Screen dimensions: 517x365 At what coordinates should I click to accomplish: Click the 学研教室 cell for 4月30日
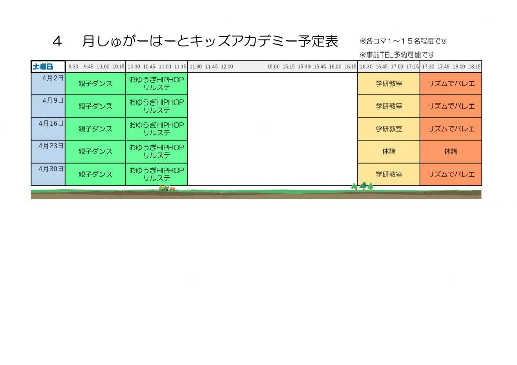coord(389,174)
